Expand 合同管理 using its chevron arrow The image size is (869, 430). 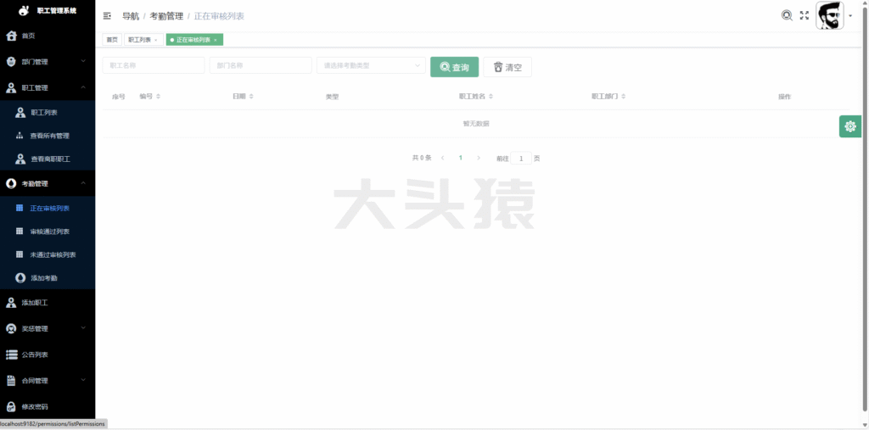coord(83,380)
